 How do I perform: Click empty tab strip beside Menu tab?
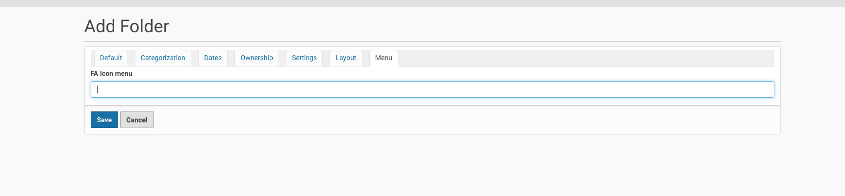586,58
